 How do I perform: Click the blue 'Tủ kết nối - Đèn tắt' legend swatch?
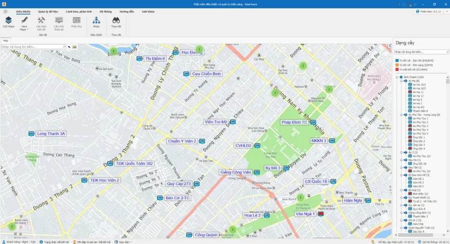397,60
